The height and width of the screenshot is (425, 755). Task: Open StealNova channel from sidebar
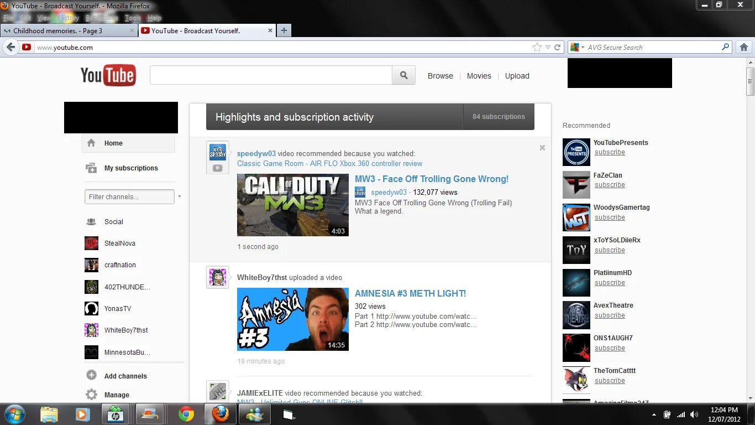coord(120,243)
